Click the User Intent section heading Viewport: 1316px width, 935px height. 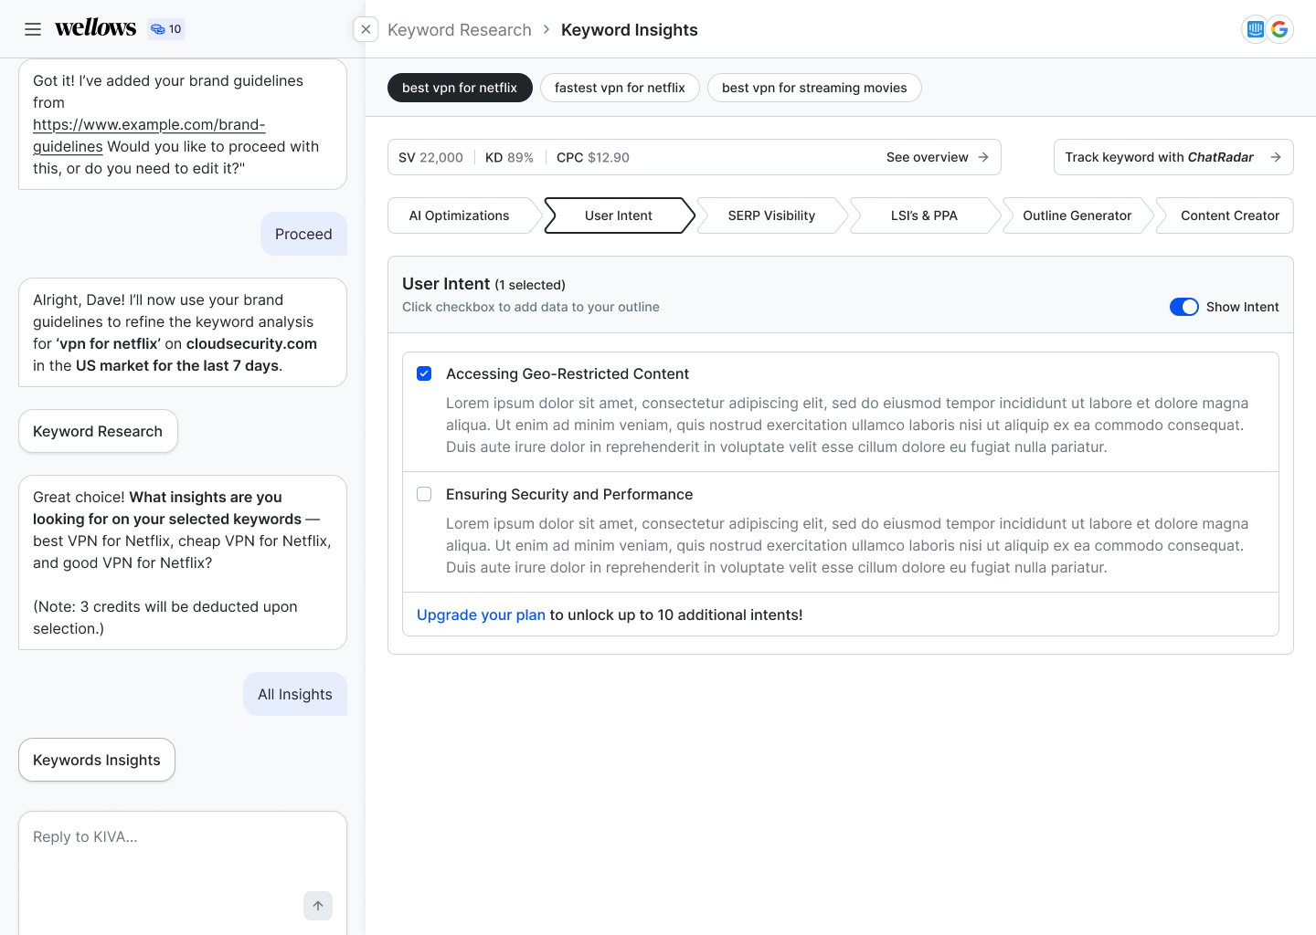pos(446,284)
